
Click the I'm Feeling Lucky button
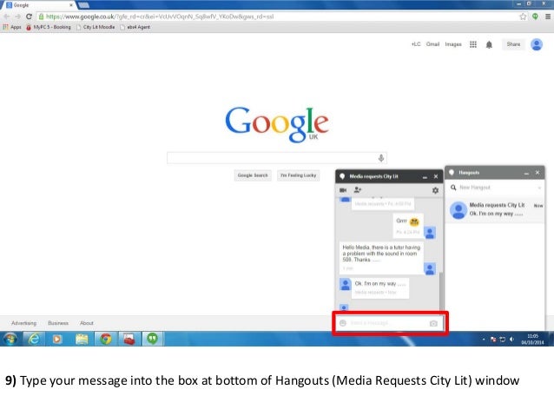point(298,175)
